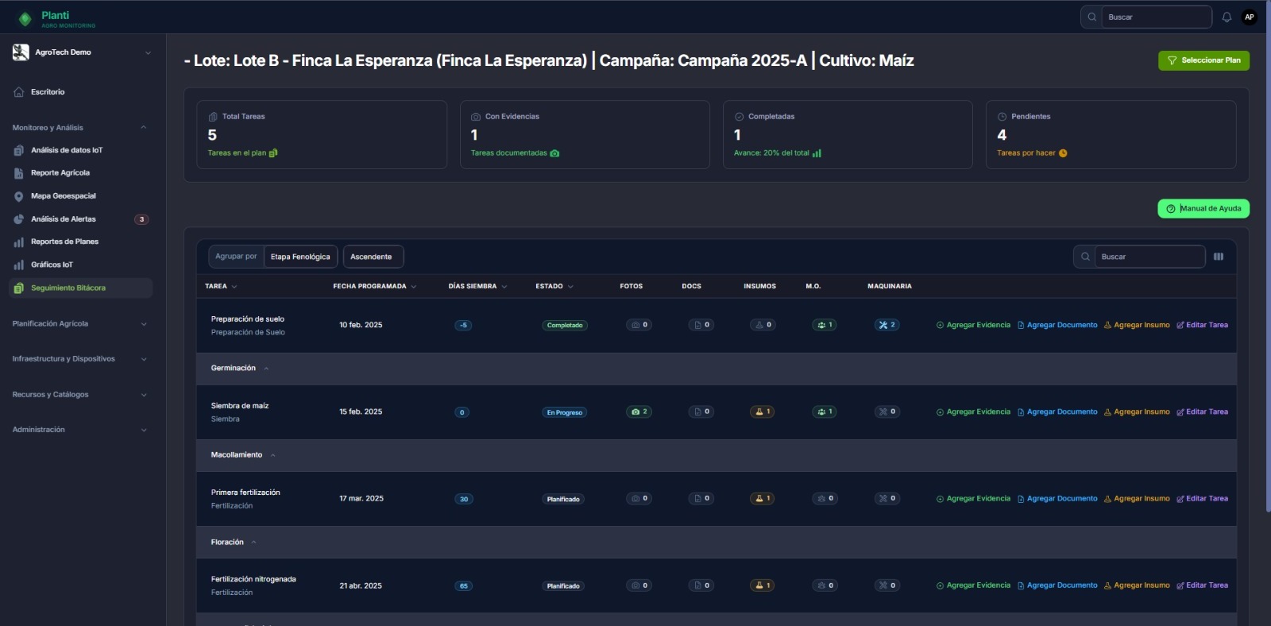Click photos count badge for Siembra de maíz
Screen dimensions: 1271x626
click(x=639, y=412)
